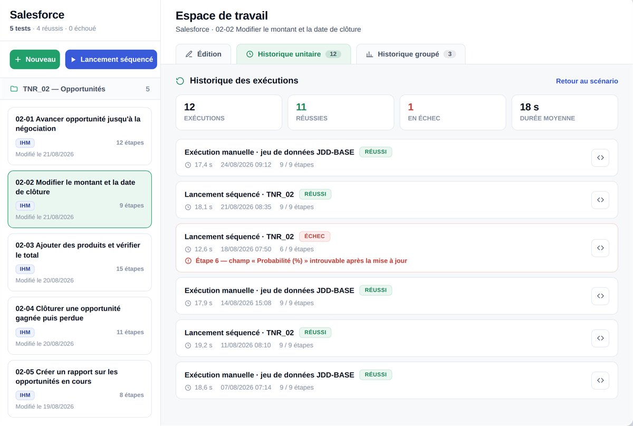Screen dimensions: 633x426
Task: Click the 6 / 9 étapes text
Action: [x=296, y=249]
